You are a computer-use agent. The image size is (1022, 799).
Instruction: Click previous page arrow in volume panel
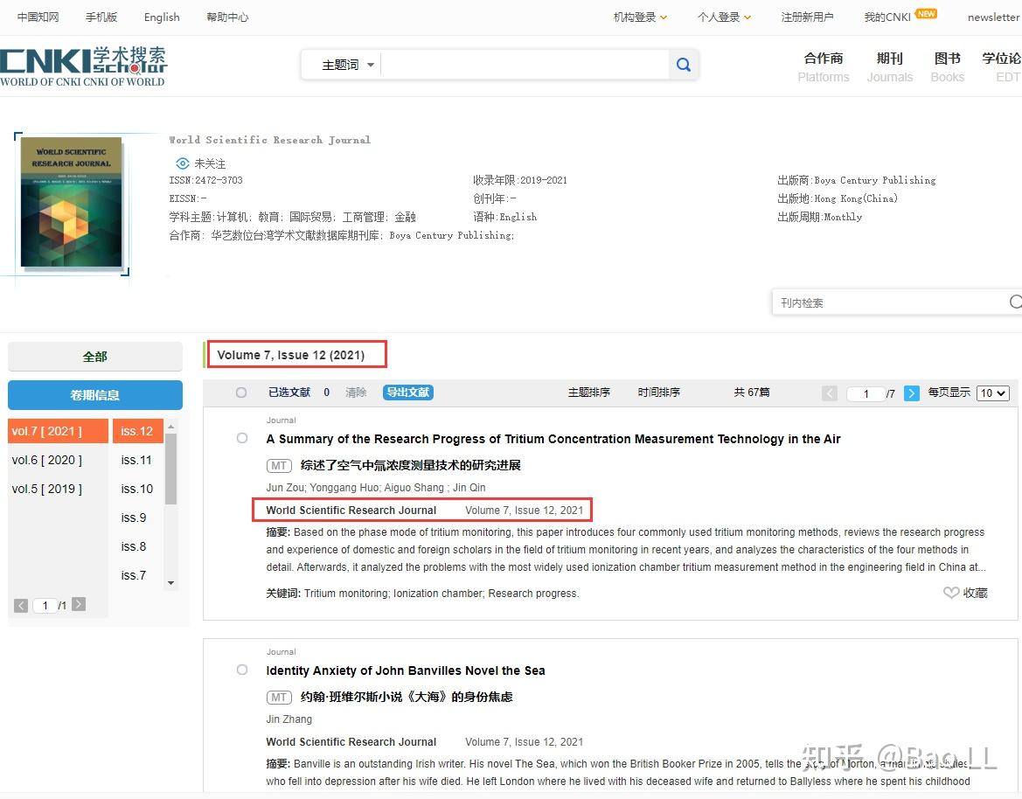(21, 606)
